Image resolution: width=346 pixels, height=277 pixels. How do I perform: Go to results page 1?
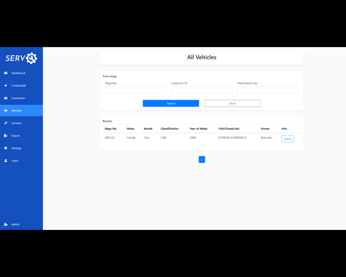coord(202,160)
